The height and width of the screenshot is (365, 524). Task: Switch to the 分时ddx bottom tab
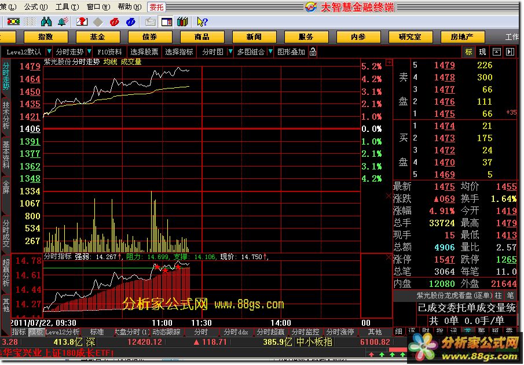(236, 332)
